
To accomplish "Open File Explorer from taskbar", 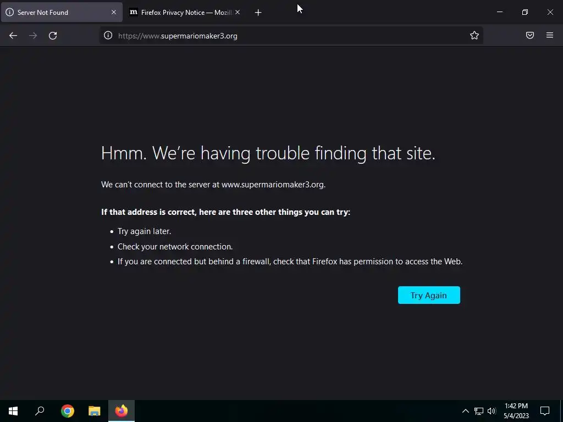I will [x=95, y=411].
